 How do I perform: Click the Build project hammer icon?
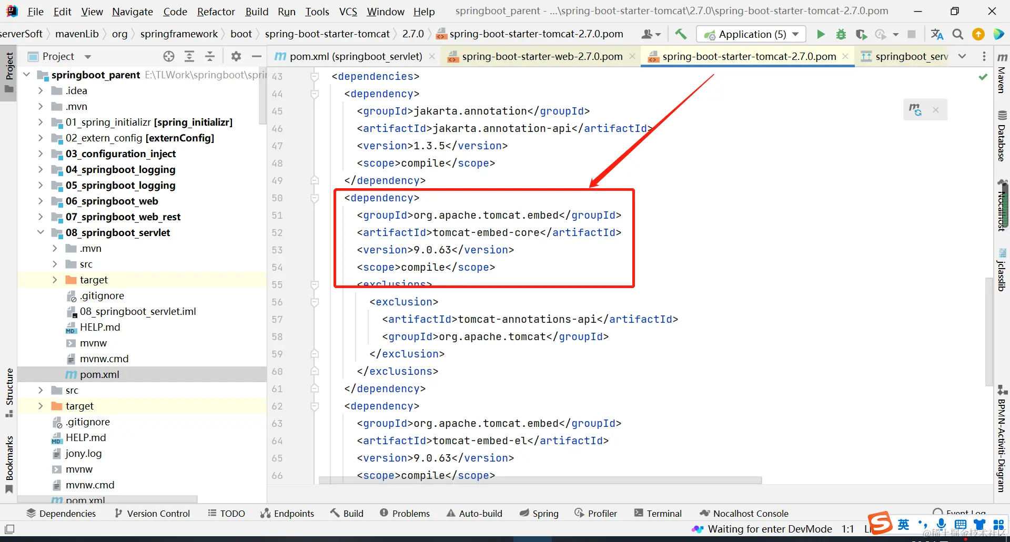click(681, 34)
